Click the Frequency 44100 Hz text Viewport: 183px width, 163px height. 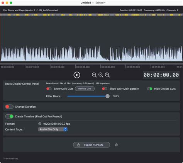[x=154, y=10]
